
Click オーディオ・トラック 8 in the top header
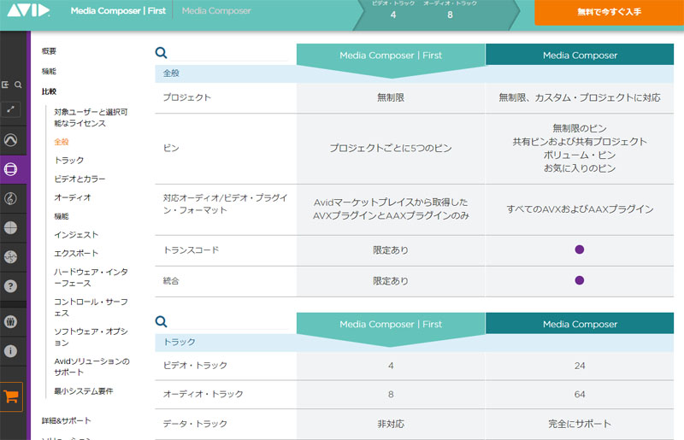(450, 10)
